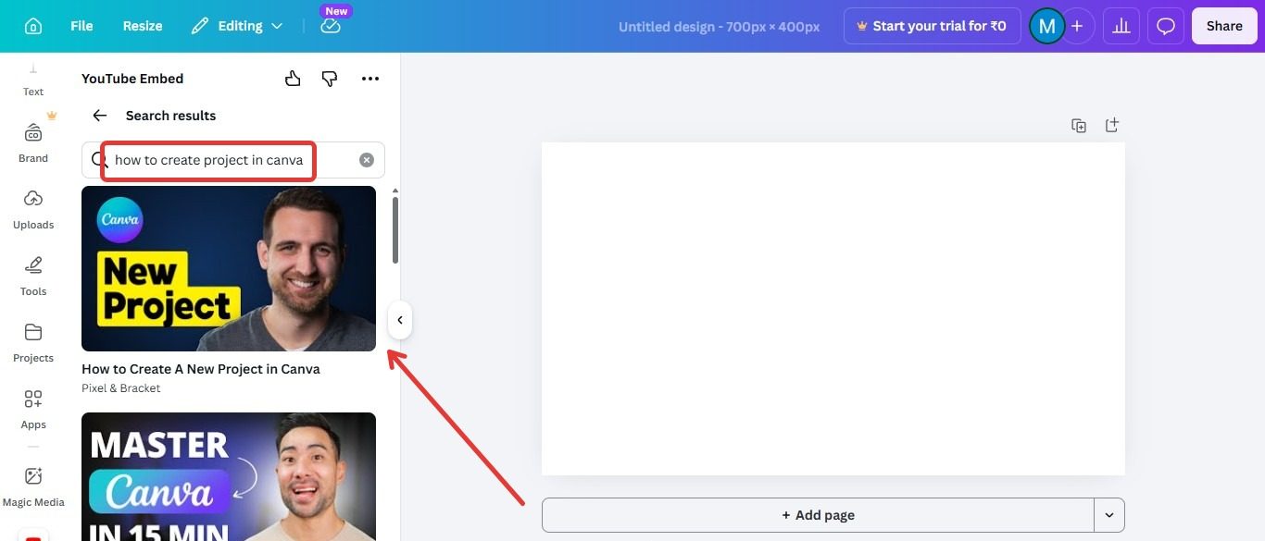Go back from Search results
Screen dimensions: 1265x541
pos(100,116)
